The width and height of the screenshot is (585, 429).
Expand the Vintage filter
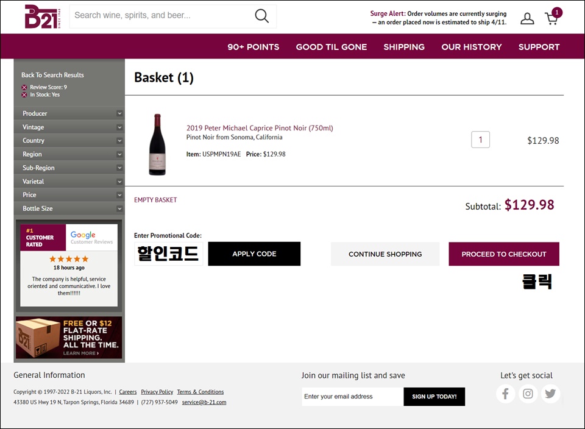pyautogui.click(x=69, y=127)
